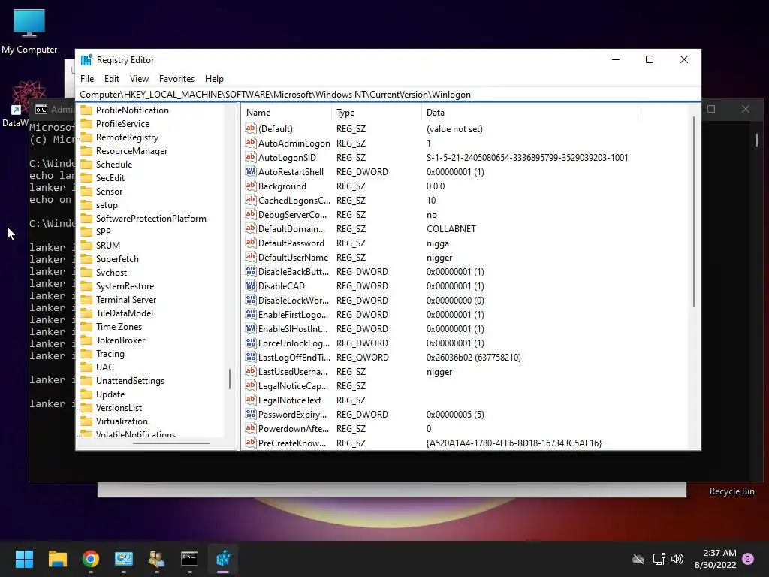
Task: Click the AutoLogonSID string value icon
Action: coord(251,157)
